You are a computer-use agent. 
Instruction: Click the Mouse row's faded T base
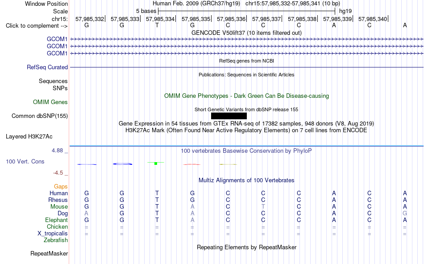[263, 206]
